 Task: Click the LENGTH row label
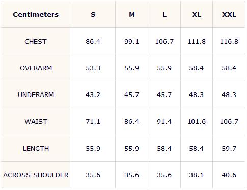pyautogui.click(x=36, y=148)
